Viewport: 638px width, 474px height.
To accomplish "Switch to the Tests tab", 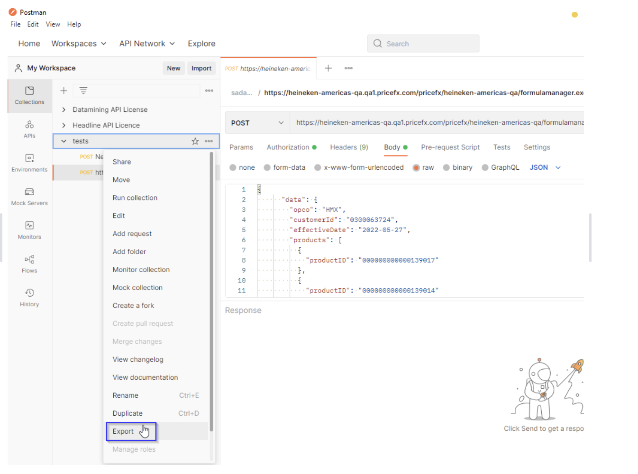I will coord(501,147).
